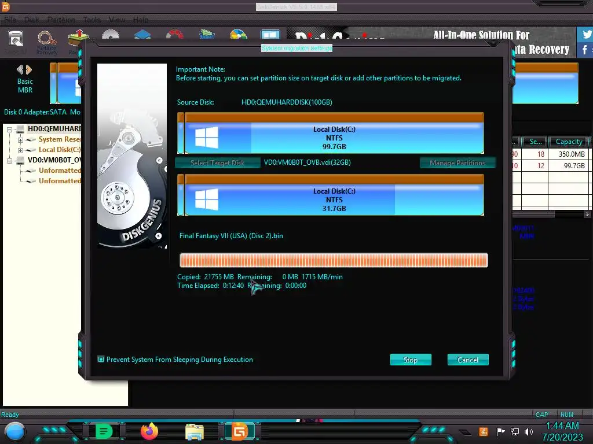This screenshot has height=444, width=593.
Task: Open the Help menu
Action: pyautogui.click(x=140, y=20)
